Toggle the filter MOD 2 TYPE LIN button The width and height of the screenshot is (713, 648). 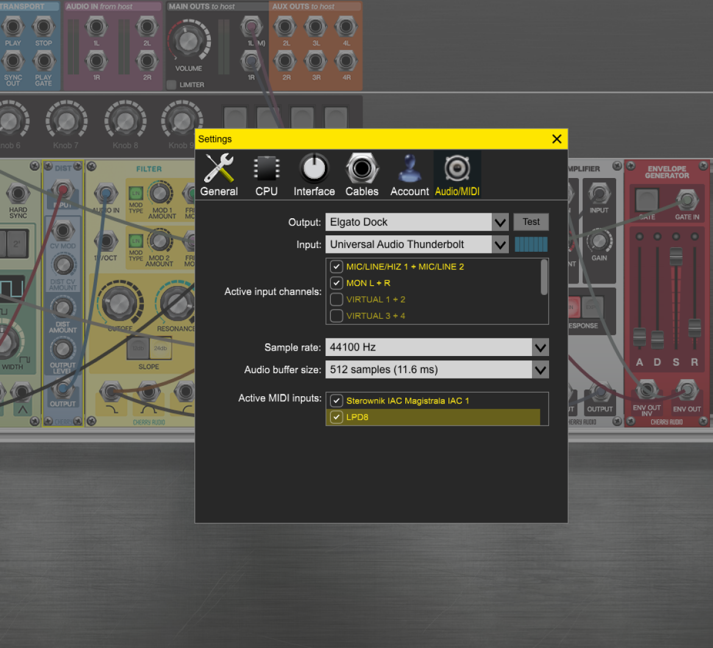pyautogui.click(x=136, y=241)
